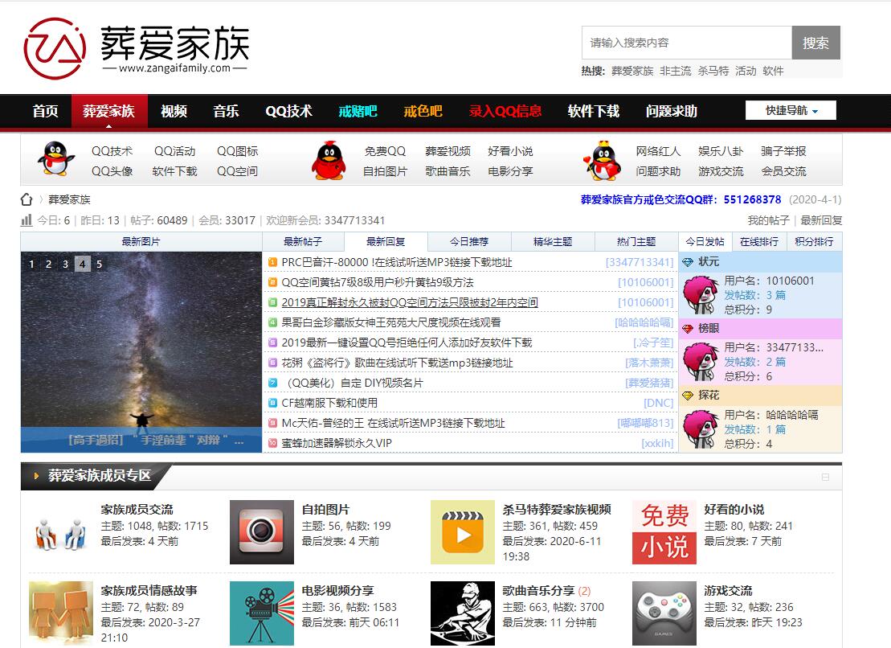This screenshot has width=891, height=648.
Task: Open the 好看小说 sub-nav link
Action: tap(510, 151)
